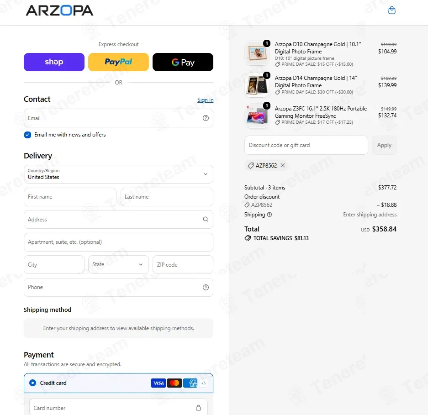The width and height of the screenshot is (428, 415).
Task: Pay with Shop express checkout
Action: 54,62
